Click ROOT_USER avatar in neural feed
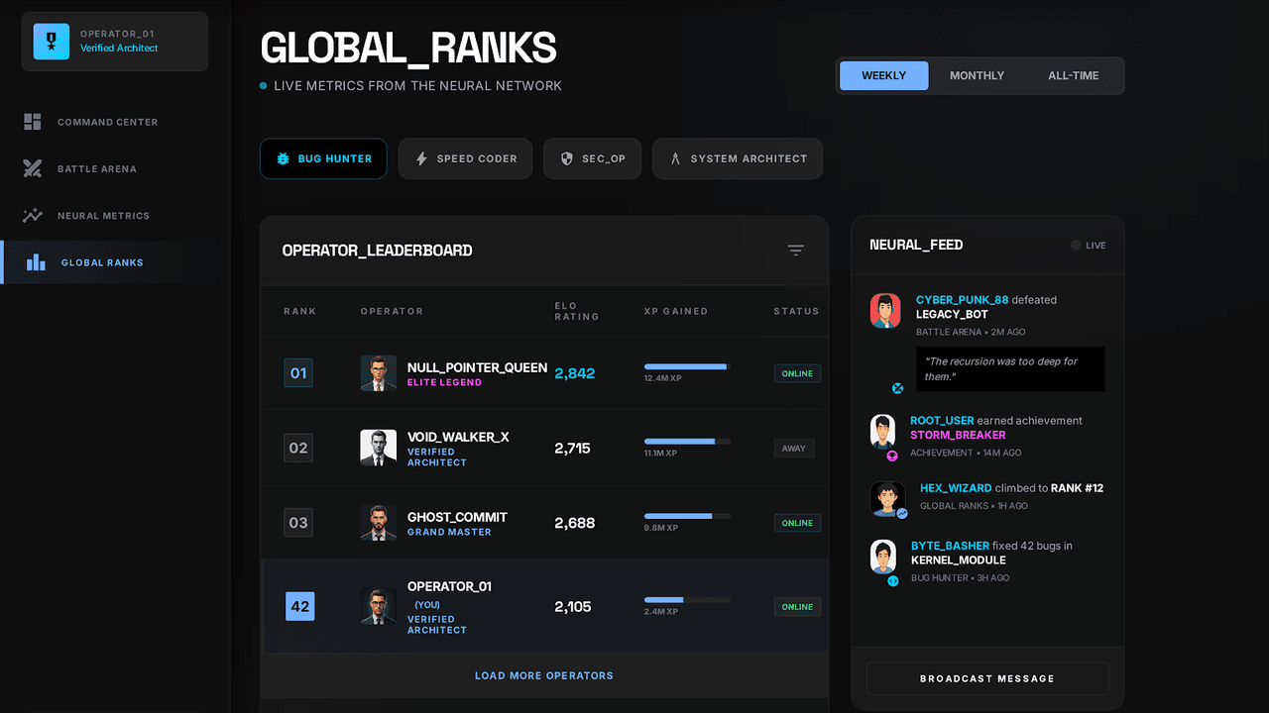The width and height of the screenshot is (1269, 713). (x=882, y=432)
